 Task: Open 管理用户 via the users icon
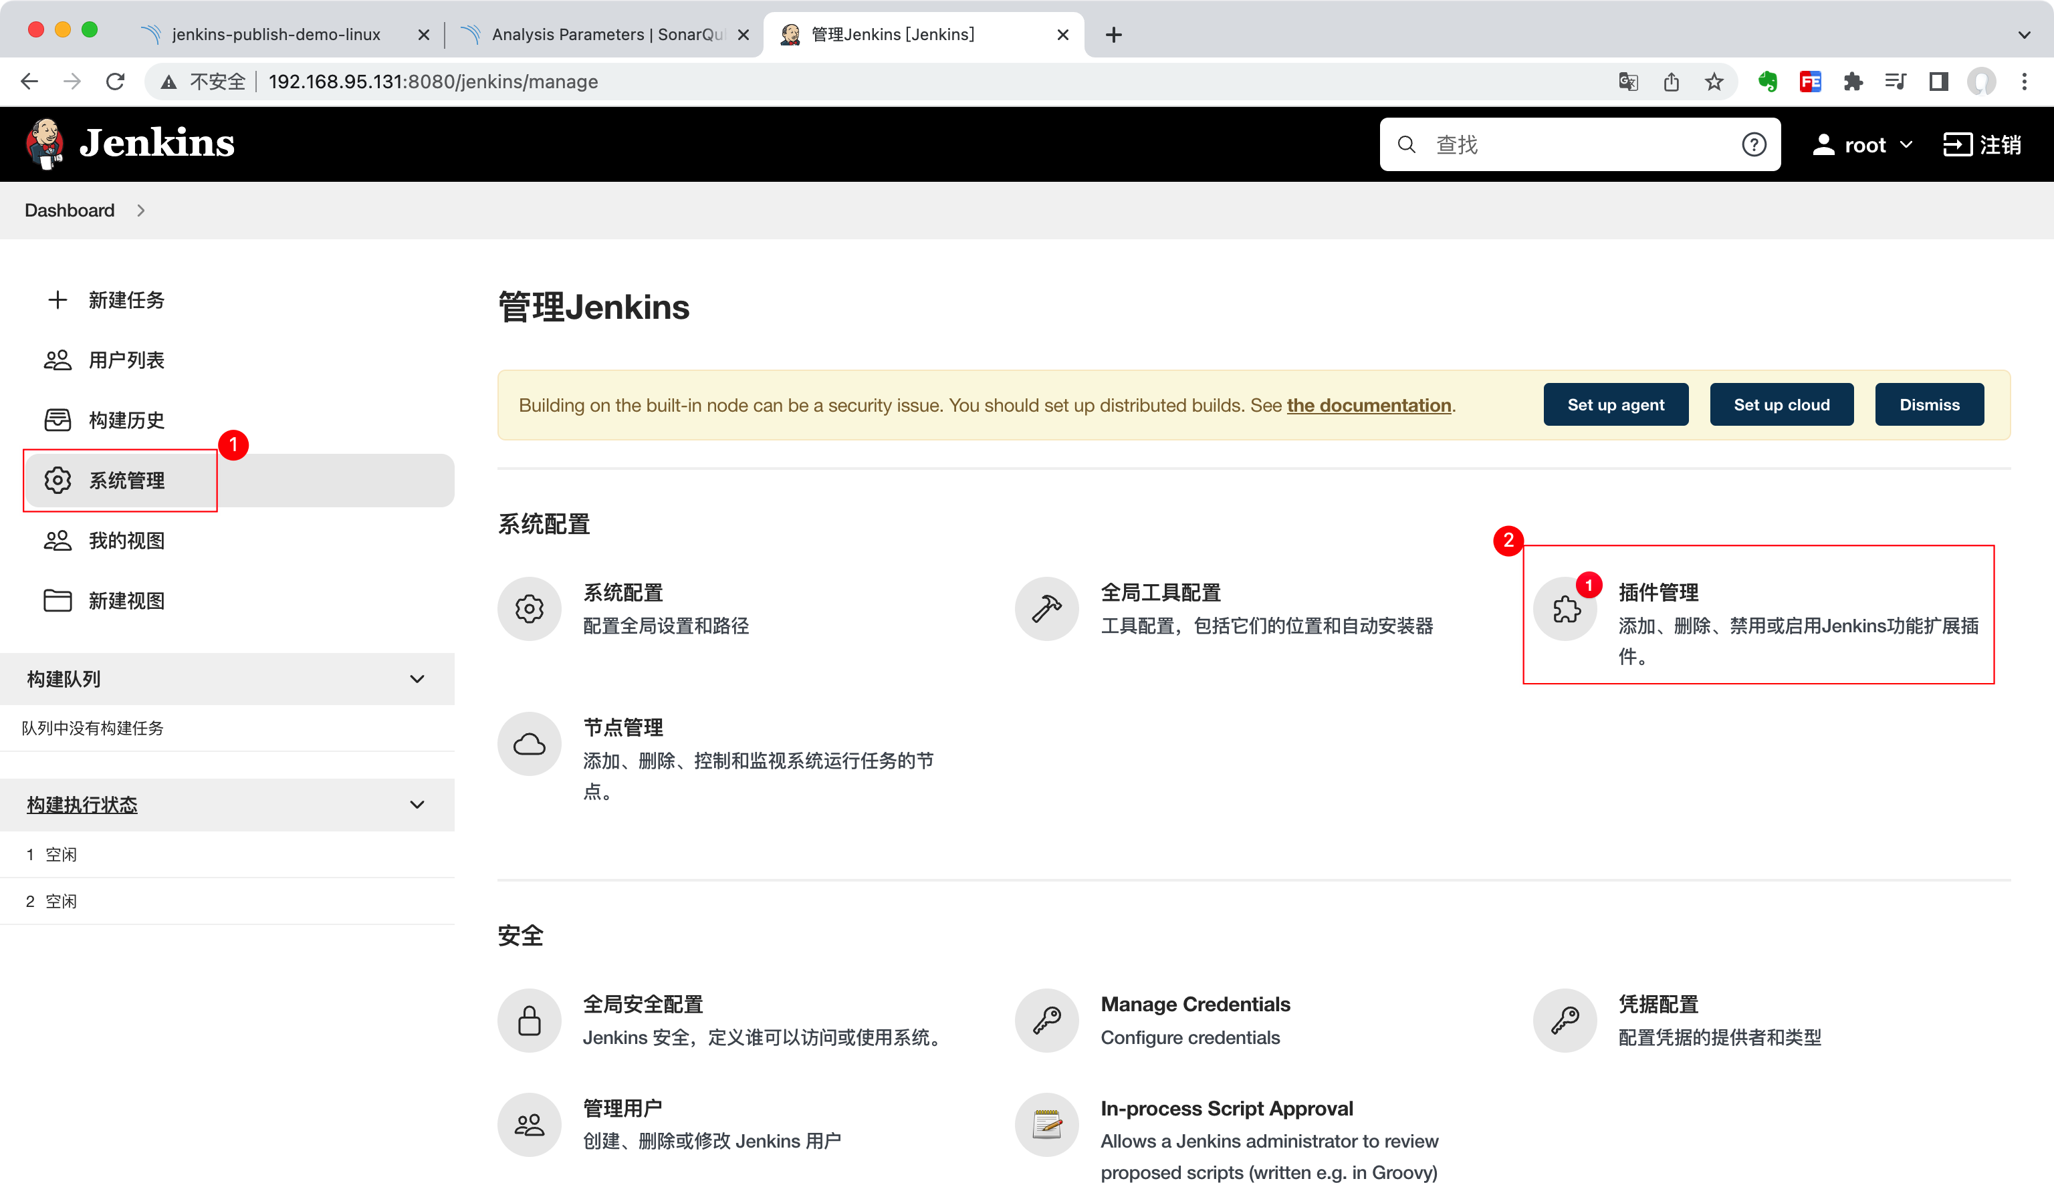point(529,1124)
